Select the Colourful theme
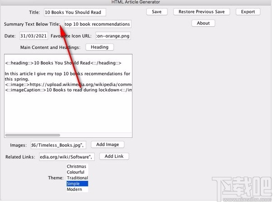 tap(77, 172)
